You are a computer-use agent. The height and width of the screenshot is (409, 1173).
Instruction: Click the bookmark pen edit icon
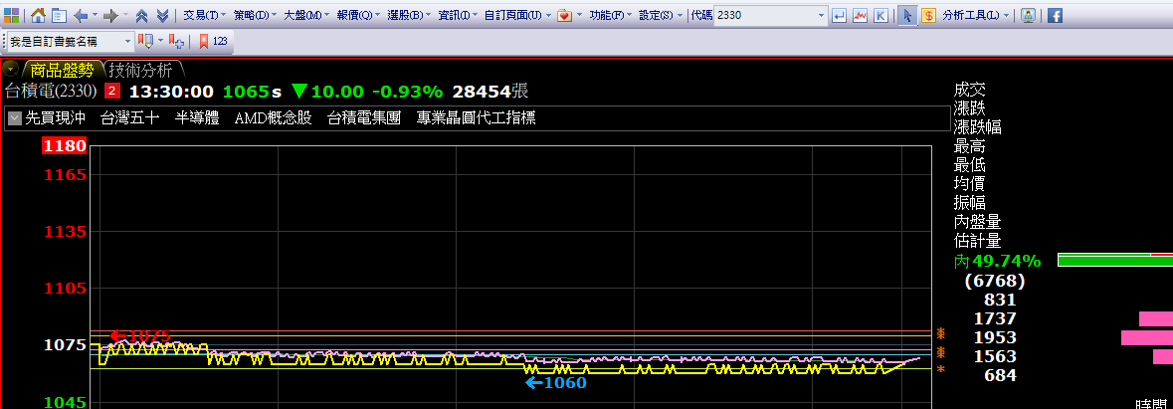click(x=146, y=41)
